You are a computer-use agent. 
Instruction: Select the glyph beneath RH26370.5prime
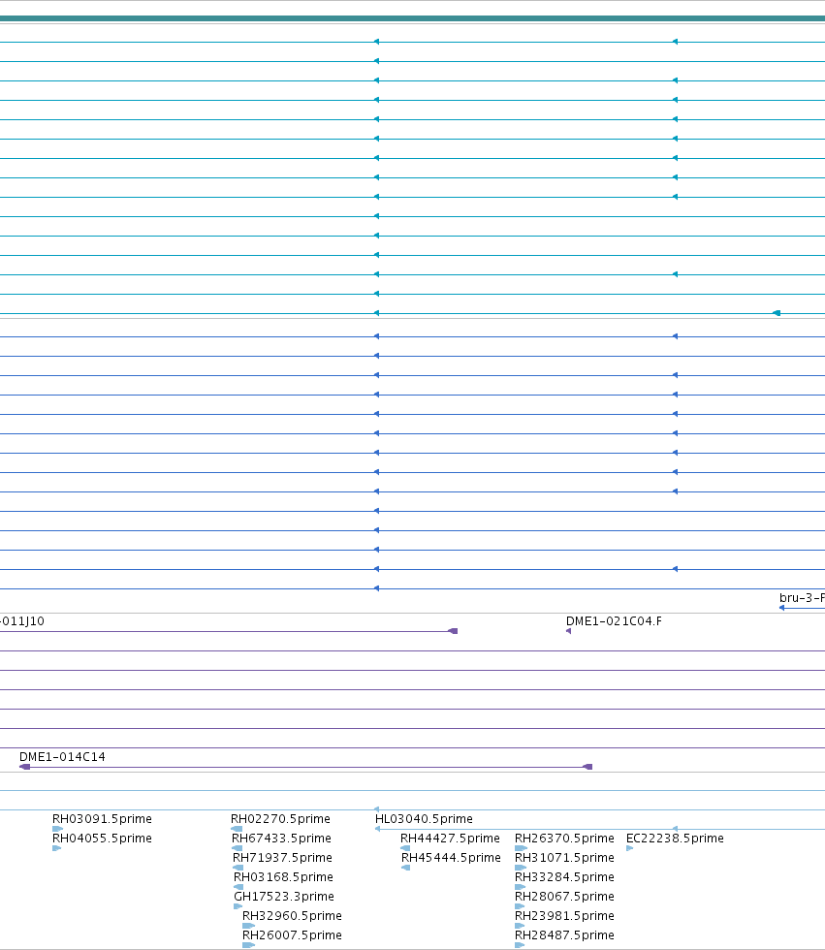521,848
